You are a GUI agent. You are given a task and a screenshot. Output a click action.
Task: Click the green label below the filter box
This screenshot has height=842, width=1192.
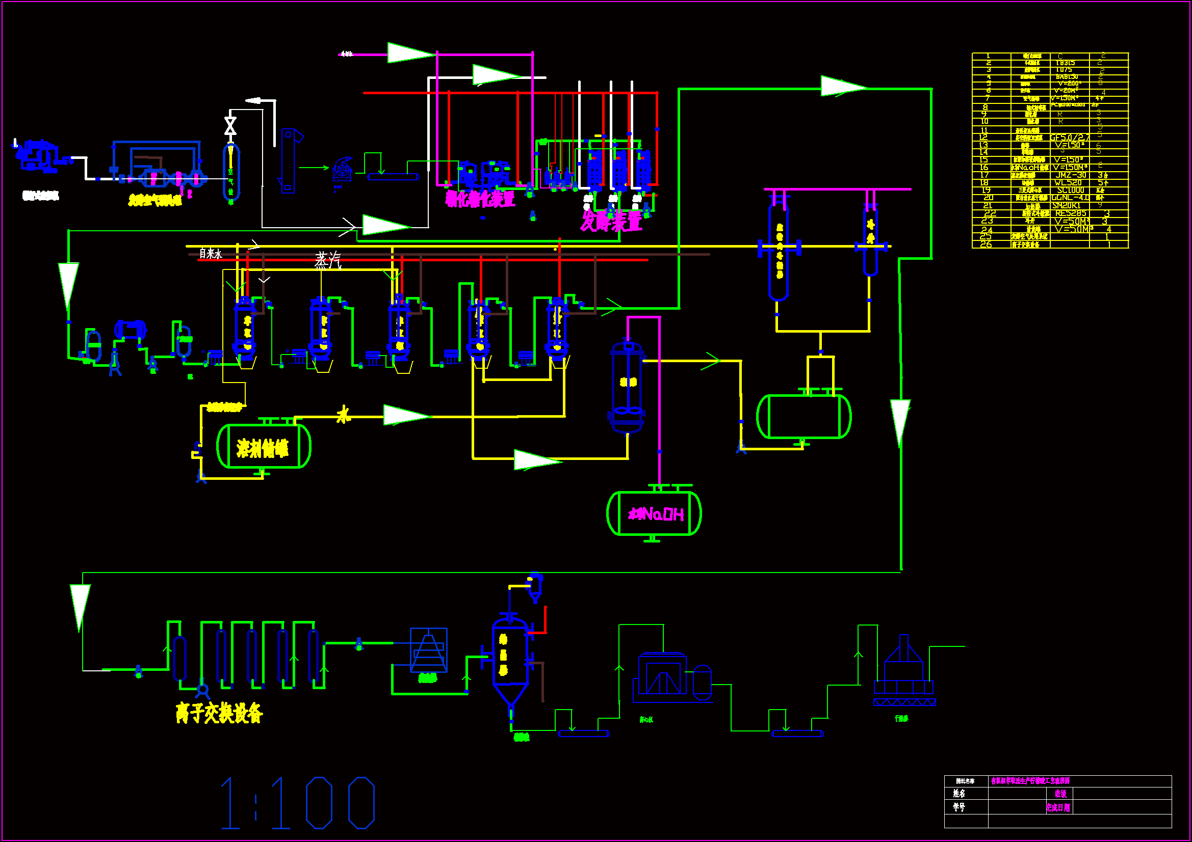coord(427,678)
